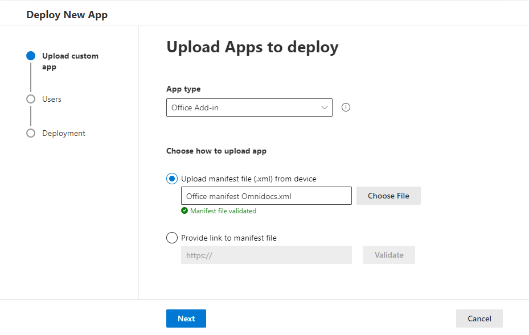
Task: Click the greyed-out Validate button
Action: (389, 255)
